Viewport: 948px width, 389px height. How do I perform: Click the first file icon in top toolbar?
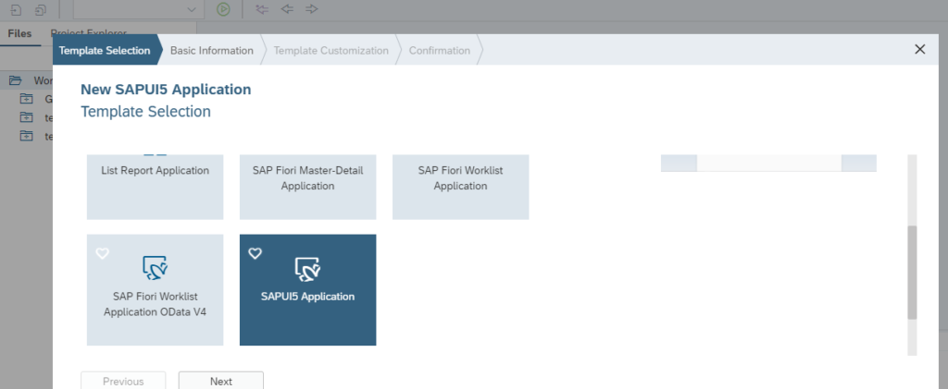pos(16,9)
